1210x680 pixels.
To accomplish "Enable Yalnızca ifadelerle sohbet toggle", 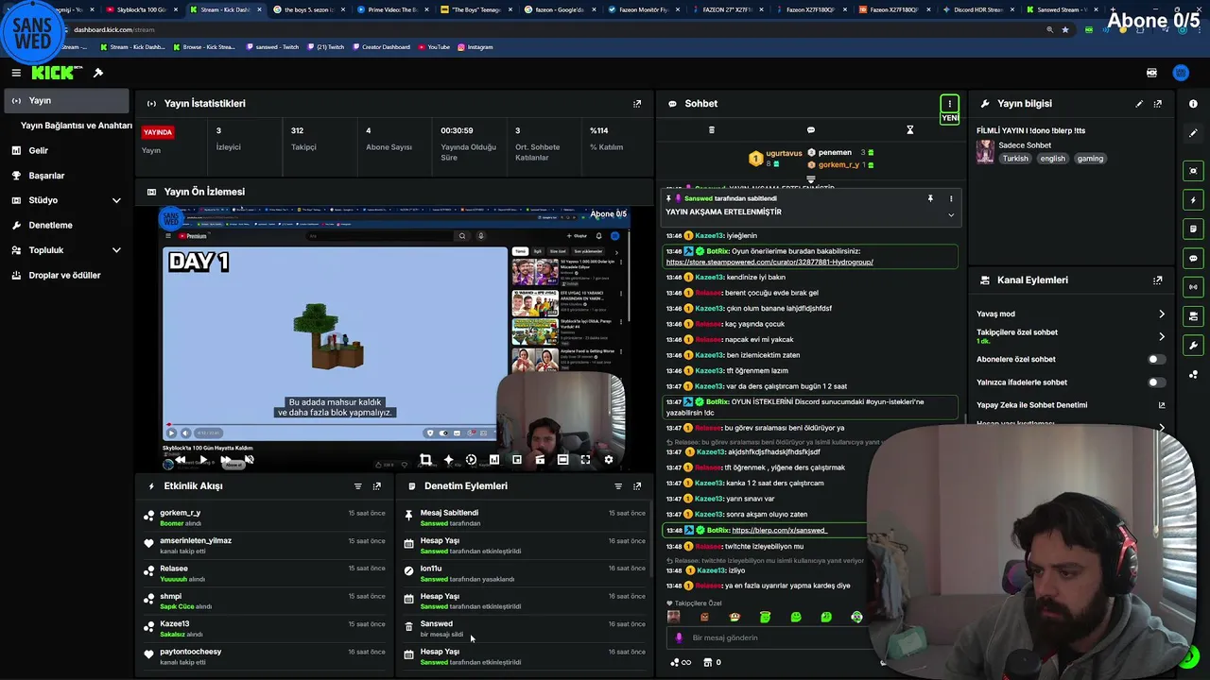I will pos(1156,382).
